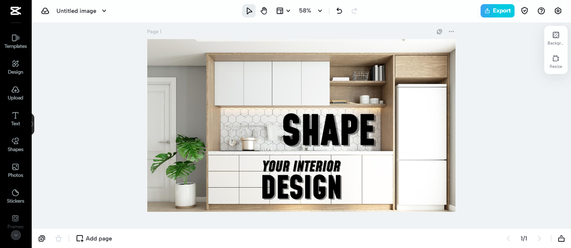Expand the layout options chevron
Viewport: 571px width, 248px height.
pos(288,11)
